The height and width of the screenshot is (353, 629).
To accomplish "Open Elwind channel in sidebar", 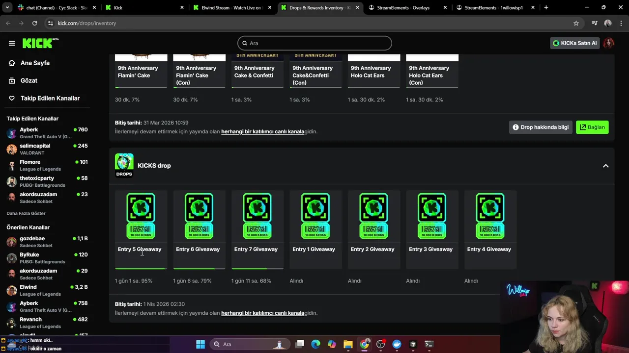I will pyautogui.click(x=47, y=290).
